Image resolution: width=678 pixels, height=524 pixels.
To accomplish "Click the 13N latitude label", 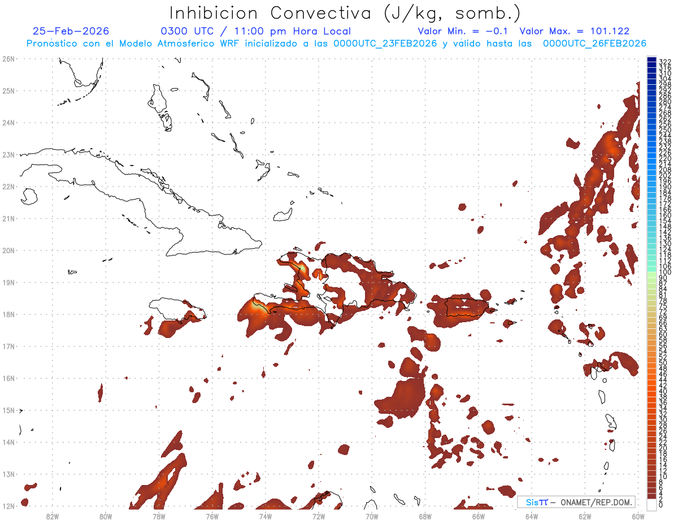I will point(8,474).
